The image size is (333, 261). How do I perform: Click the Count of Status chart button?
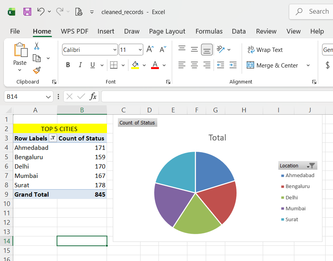coord(137,123)
